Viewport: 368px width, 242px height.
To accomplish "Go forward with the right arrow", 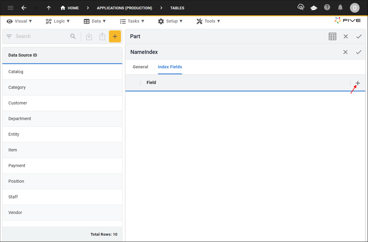I will point(36,8).
